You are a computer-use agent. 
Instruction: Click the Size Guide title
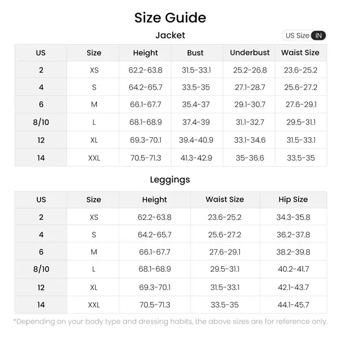pos(170,18)
